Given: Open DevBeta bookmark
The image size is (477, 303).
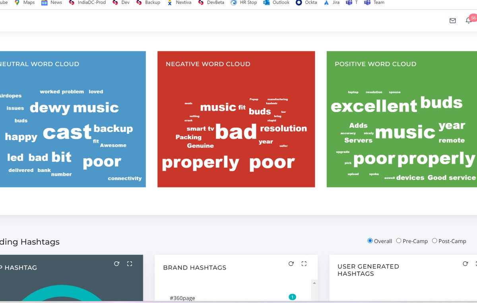Looking at the screenshot, I should tap(211, 2).
